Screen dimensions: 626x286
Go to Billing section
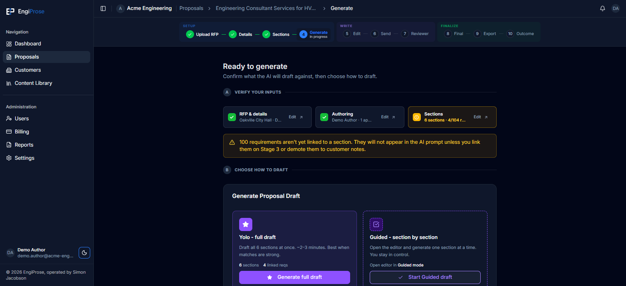[x=46, y=132]
